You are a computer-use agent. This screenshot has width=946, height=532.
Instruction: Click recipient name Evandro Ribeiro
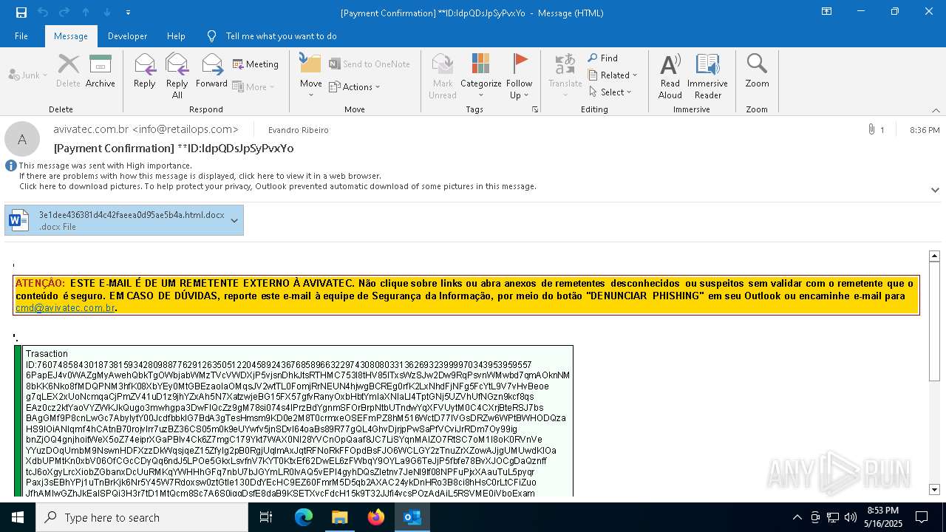click(298, 130)
